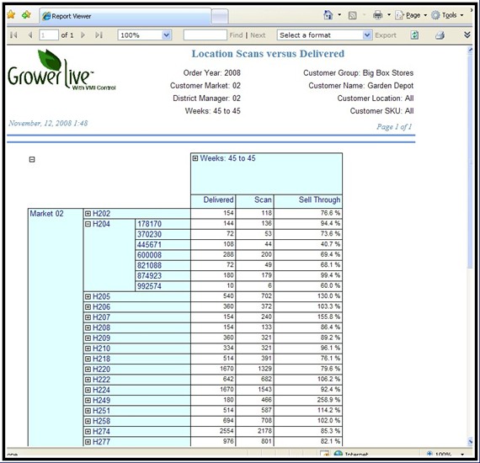
Task: Click SKU 992574 cell
Action: pos(163,286)
